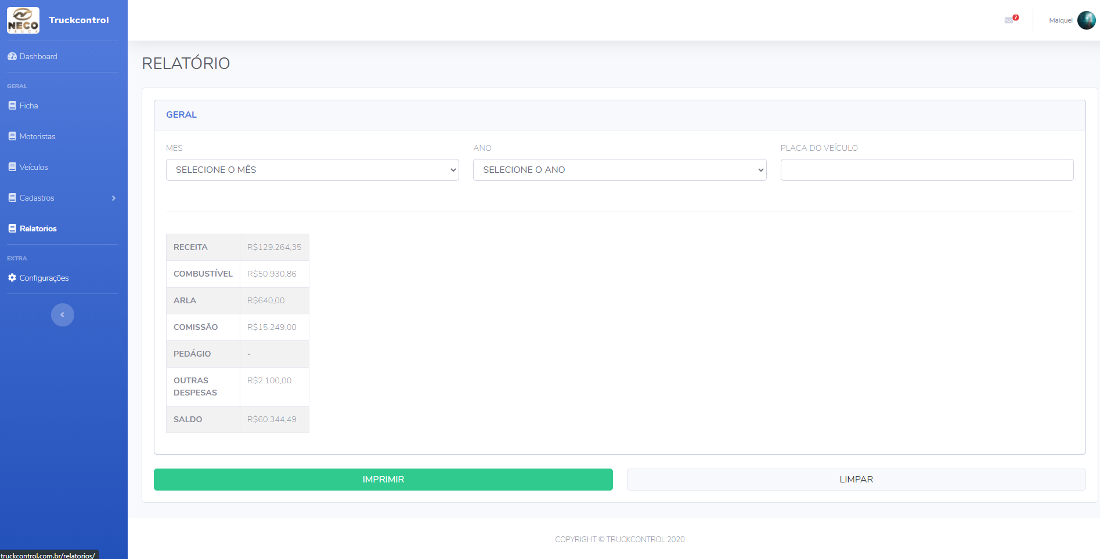Expand the Cadastros menu chevron
1100x559 pixels.
coord(114,198)
